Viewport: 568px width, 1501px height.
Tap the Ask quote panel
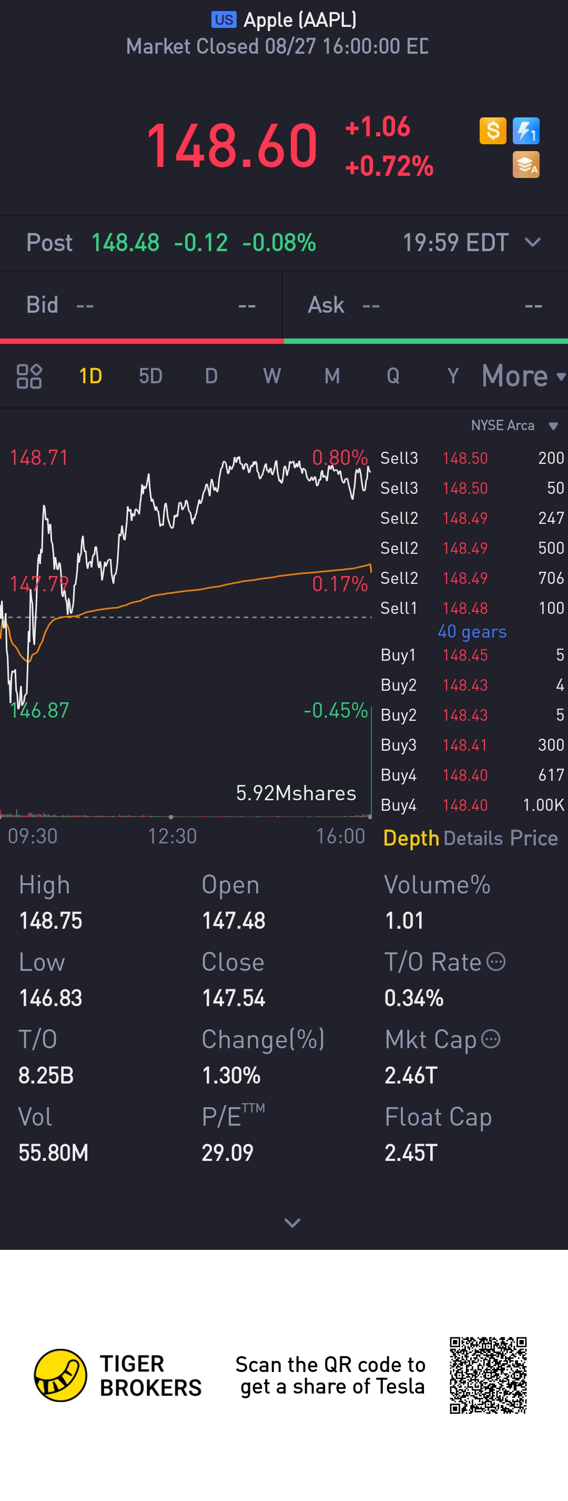425,305
